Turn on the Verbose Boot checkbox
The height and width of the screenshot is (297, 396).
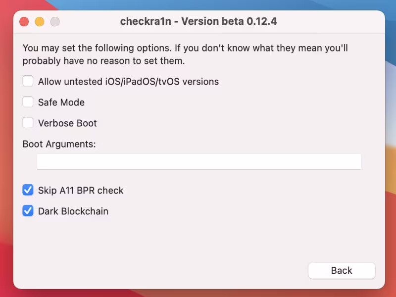pos(28,123)
